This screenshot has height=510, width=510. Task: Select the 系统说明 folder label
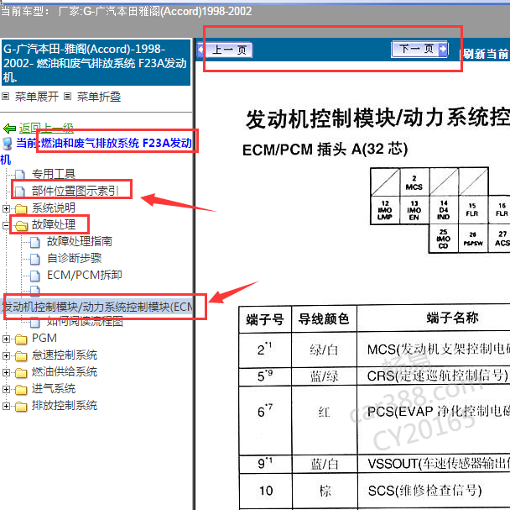pyautogui.click(x=54, y=208)
